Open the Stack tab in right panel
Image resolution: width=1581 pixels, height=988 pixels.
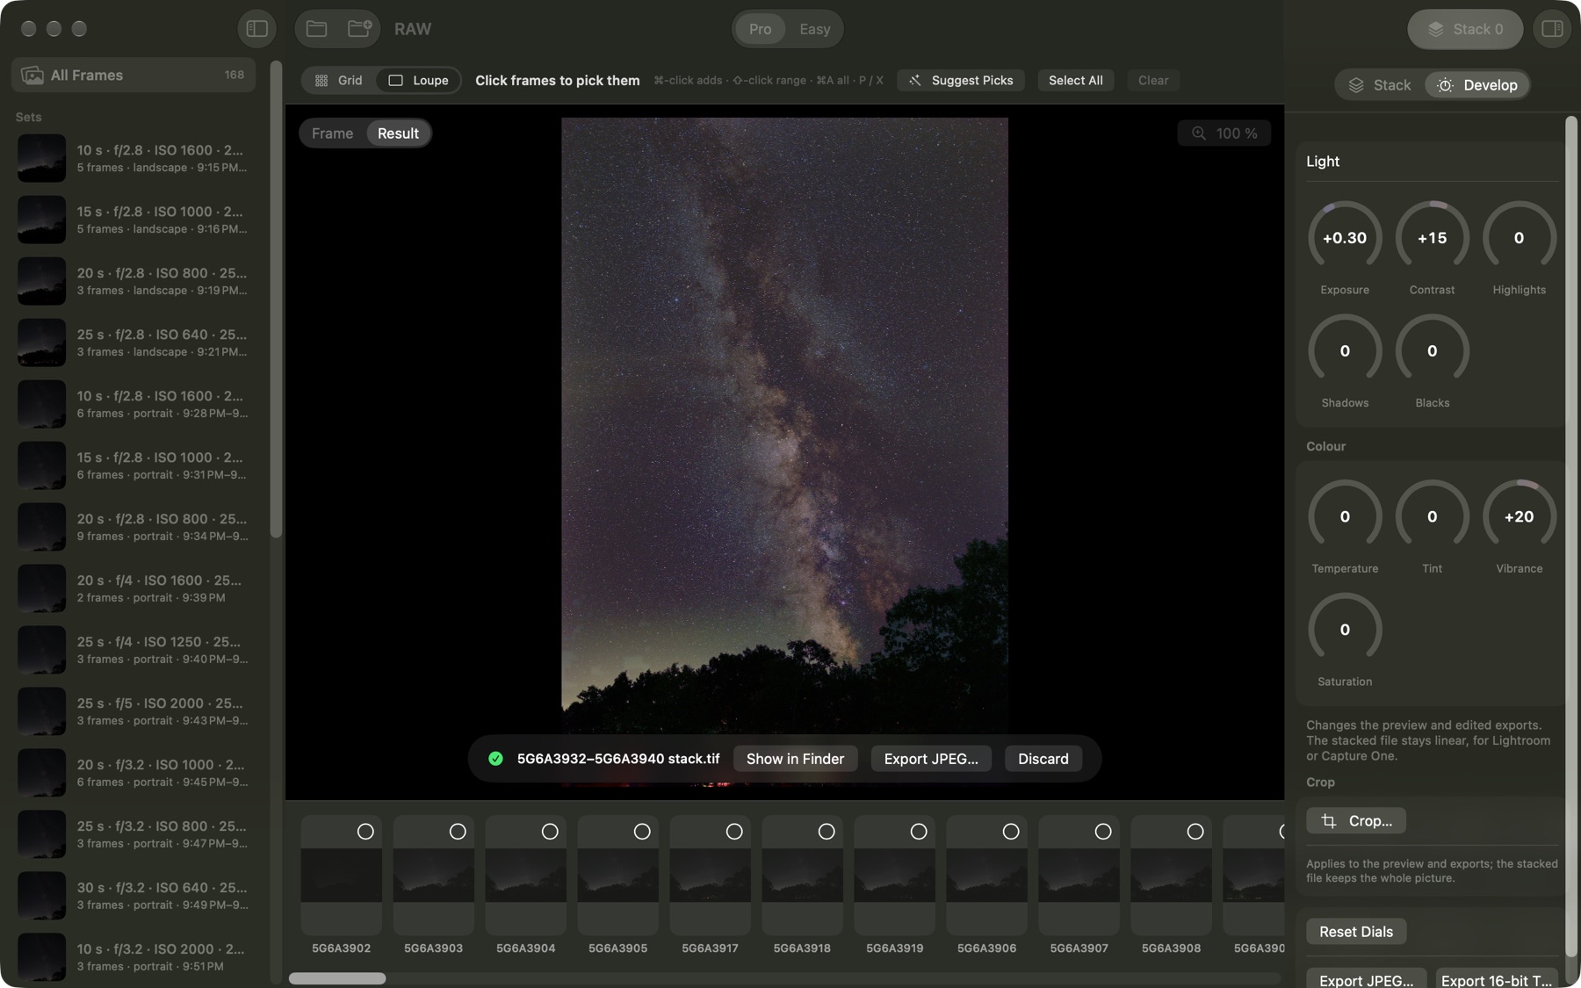pos(1380,85)
